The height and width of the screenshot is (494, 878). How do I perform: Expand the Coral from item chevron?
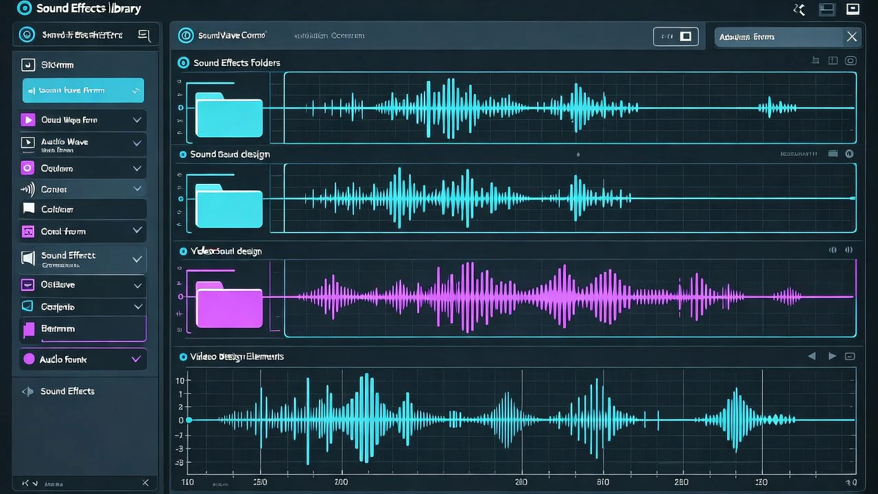(x=137, y=231)
